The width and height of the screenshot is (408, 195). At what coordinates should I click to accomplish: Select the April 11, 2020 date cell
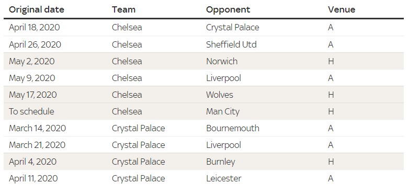pyautogui.click(x=33, y=179)
